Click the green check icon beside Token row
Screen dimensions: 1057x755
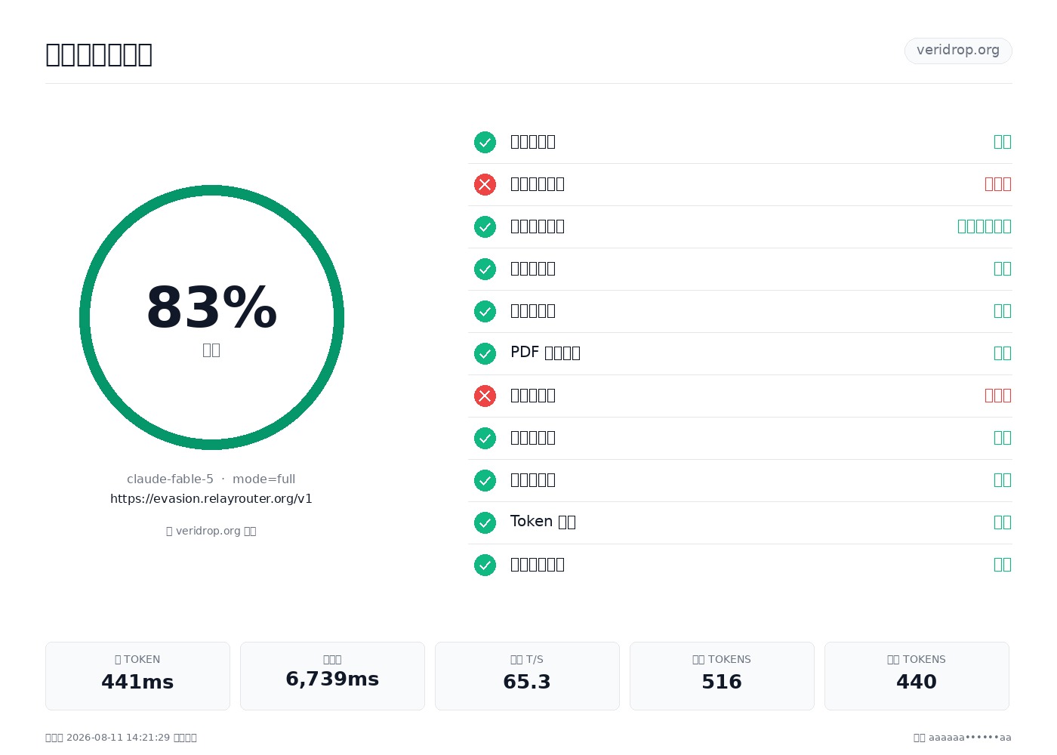[x=485, y=522]
